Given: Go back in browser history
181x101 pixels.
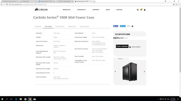Looking at the screenshot, I should pyautogui.click(x=2, y=4).
